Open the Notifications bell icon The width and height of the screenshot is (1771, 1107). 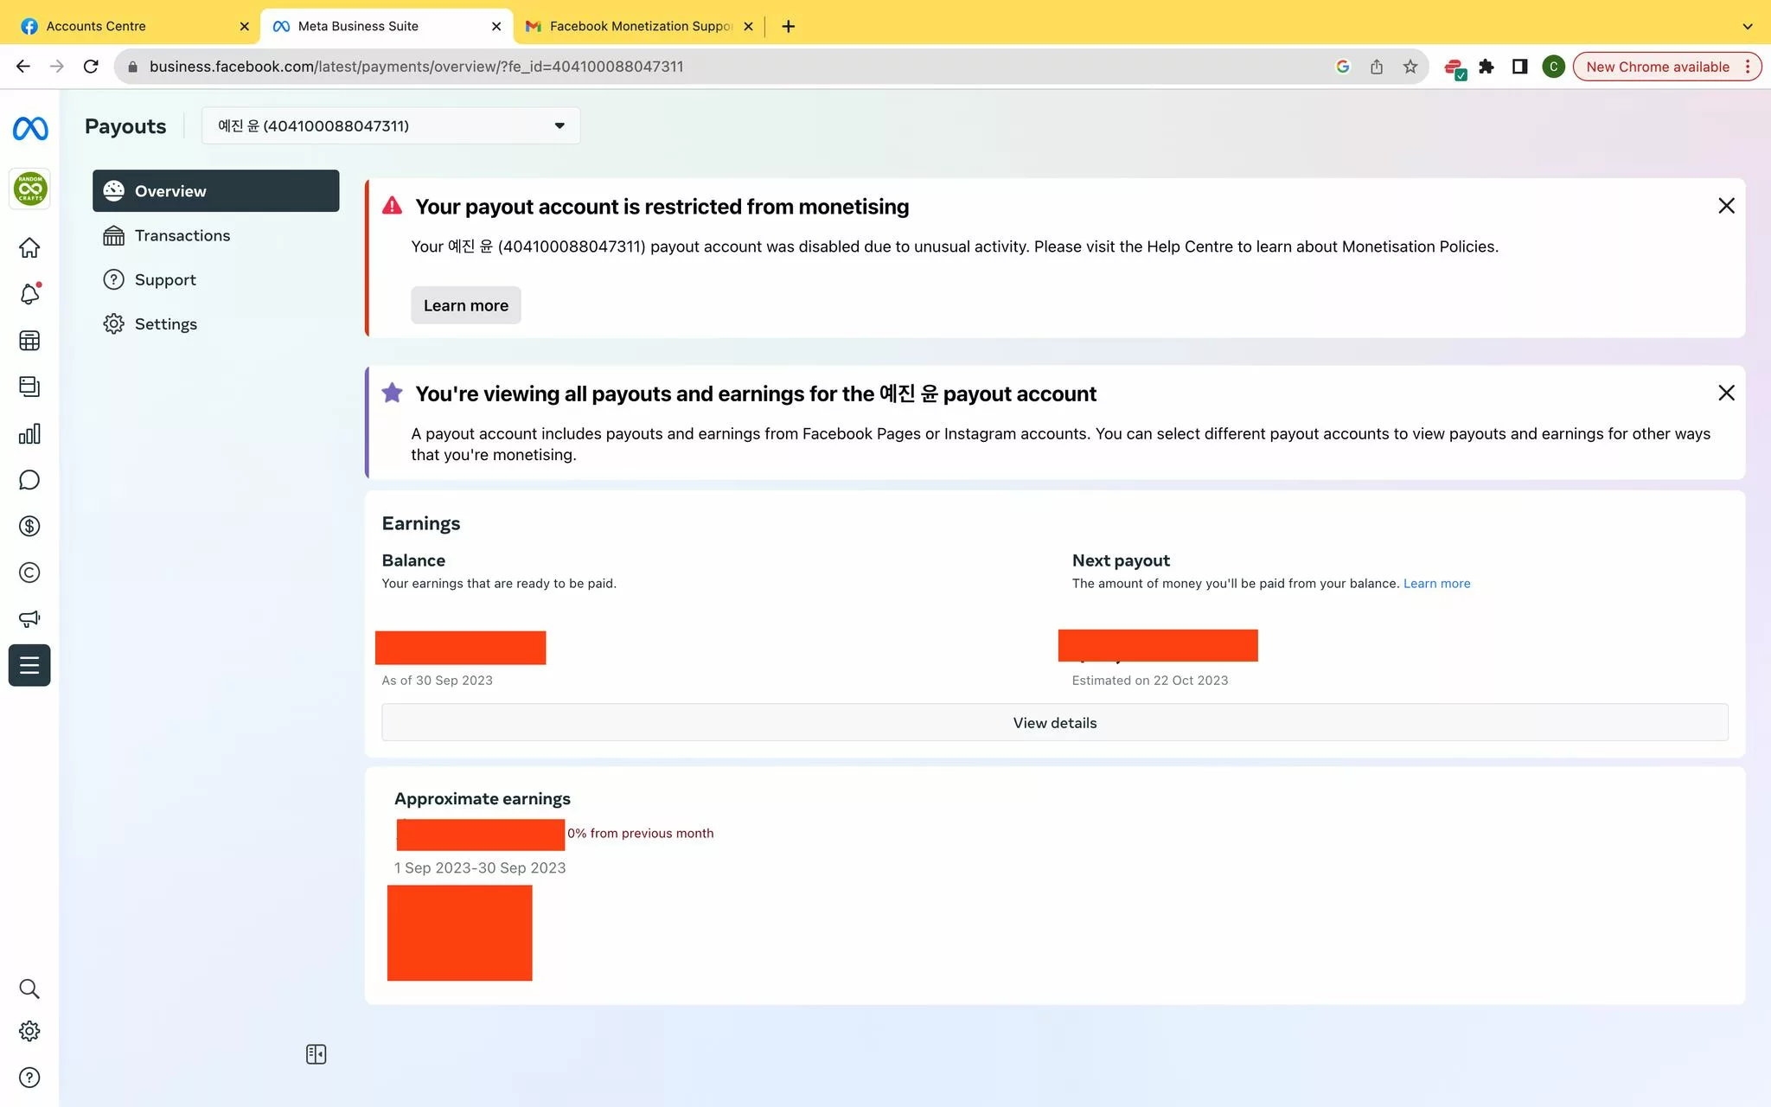point(29,294)
